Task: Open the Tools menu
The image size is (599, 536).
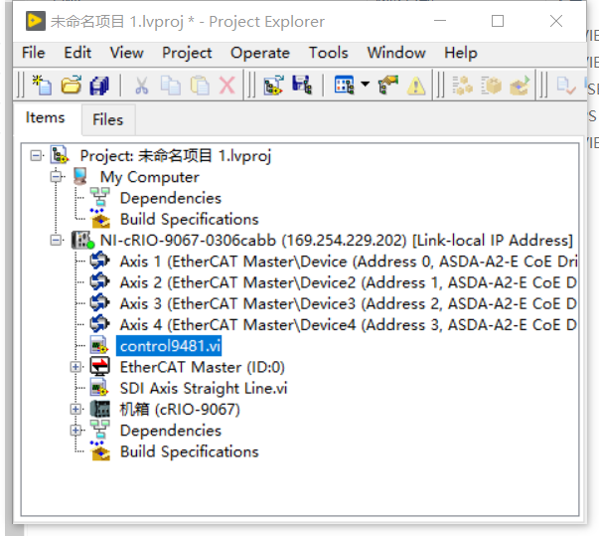Action: 329,53
